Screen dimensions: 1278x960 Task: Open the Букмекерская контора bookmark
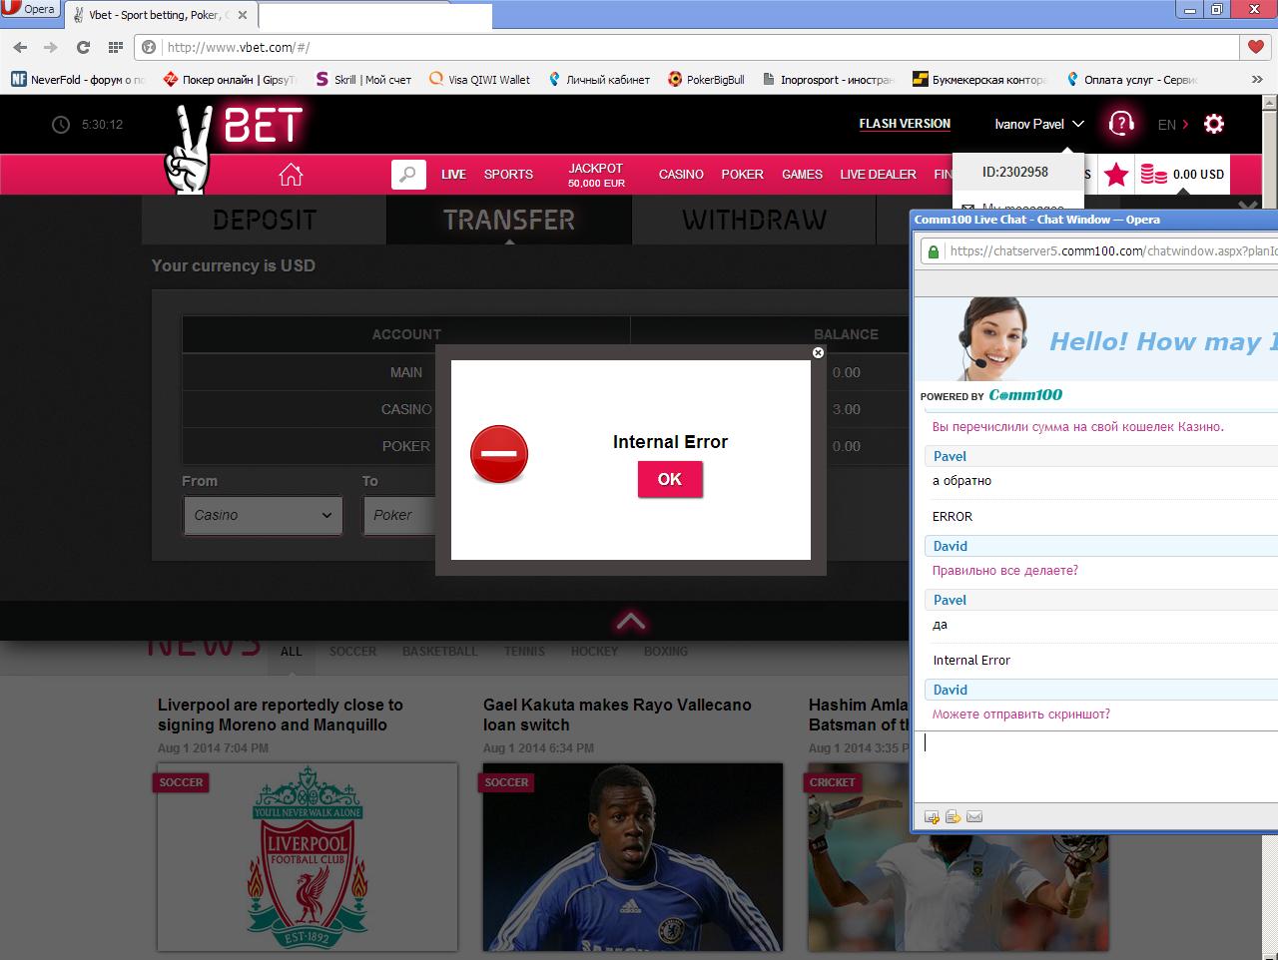[x=979, y=80]
